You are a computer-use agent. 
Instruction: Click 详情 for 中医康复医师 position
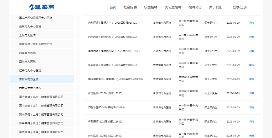pos(251,79)
